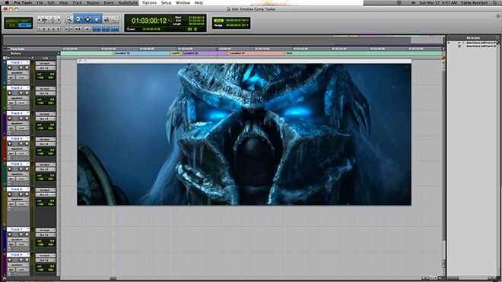Open the main counter format dropdown arrow
This screenshot has height=282, width=502.
click(169, 21)
